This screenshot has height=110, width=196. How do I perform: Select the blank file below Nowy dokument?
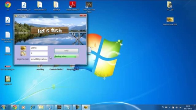point(8,51)
